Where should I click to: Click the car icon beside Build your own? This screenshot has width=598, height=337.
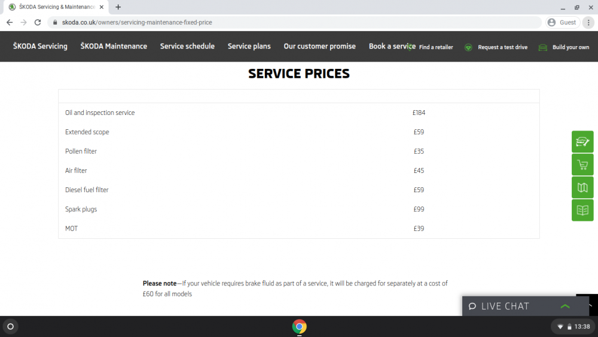point(543,47)
